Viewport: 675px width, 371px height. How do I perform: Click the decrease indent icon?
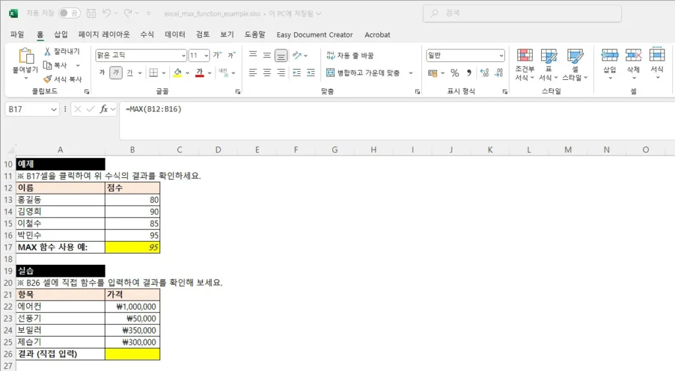297,72
